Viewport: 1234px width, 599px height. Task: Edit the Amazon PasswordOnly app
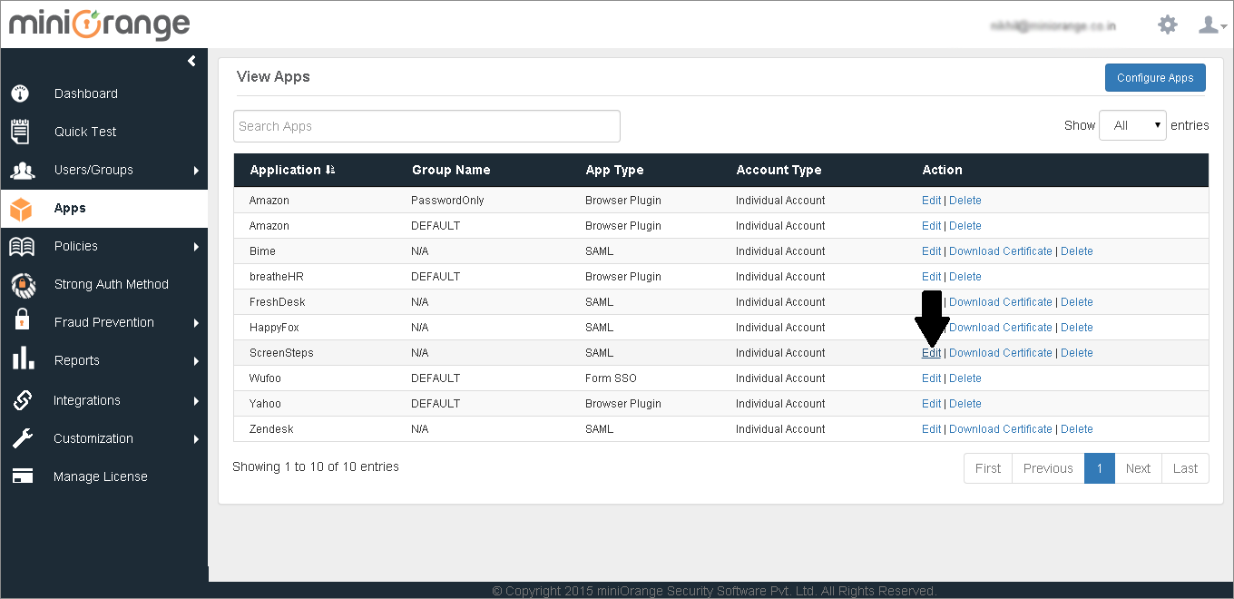[931, 201]
